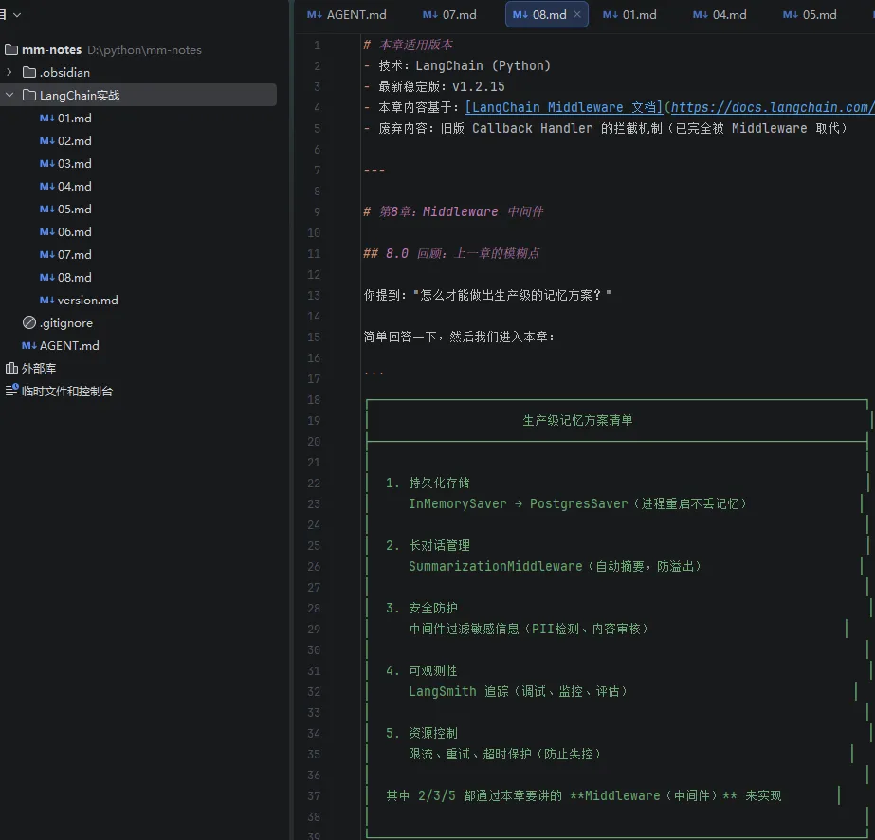Click line number 19 in the gutter

314,421
